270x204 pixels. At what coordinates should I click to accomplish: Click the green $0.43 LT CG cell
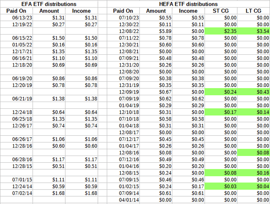pos(254,92)
